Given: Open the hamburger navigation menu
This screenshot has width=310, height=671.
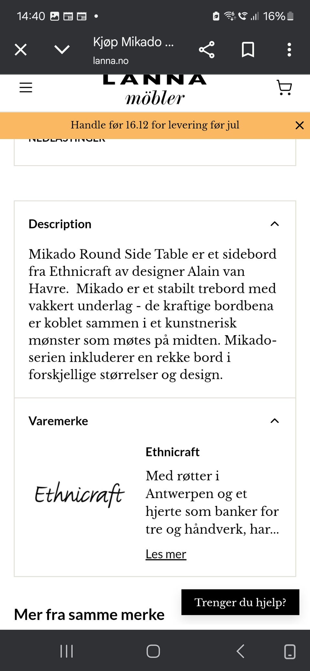Looking at the screenshot, I should pyautogui.click(x=26, y=87).
